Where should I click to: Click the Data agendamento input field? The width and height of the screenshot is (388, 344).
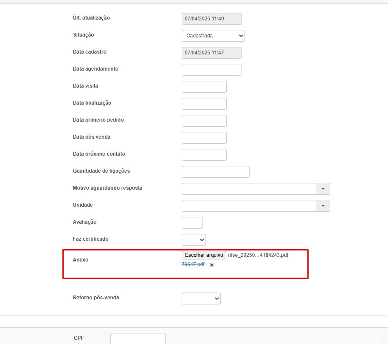(211, 70)
